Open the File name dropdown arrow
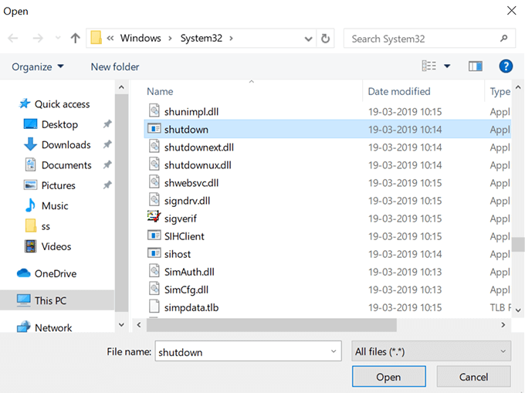 click(x=334, y=351)
